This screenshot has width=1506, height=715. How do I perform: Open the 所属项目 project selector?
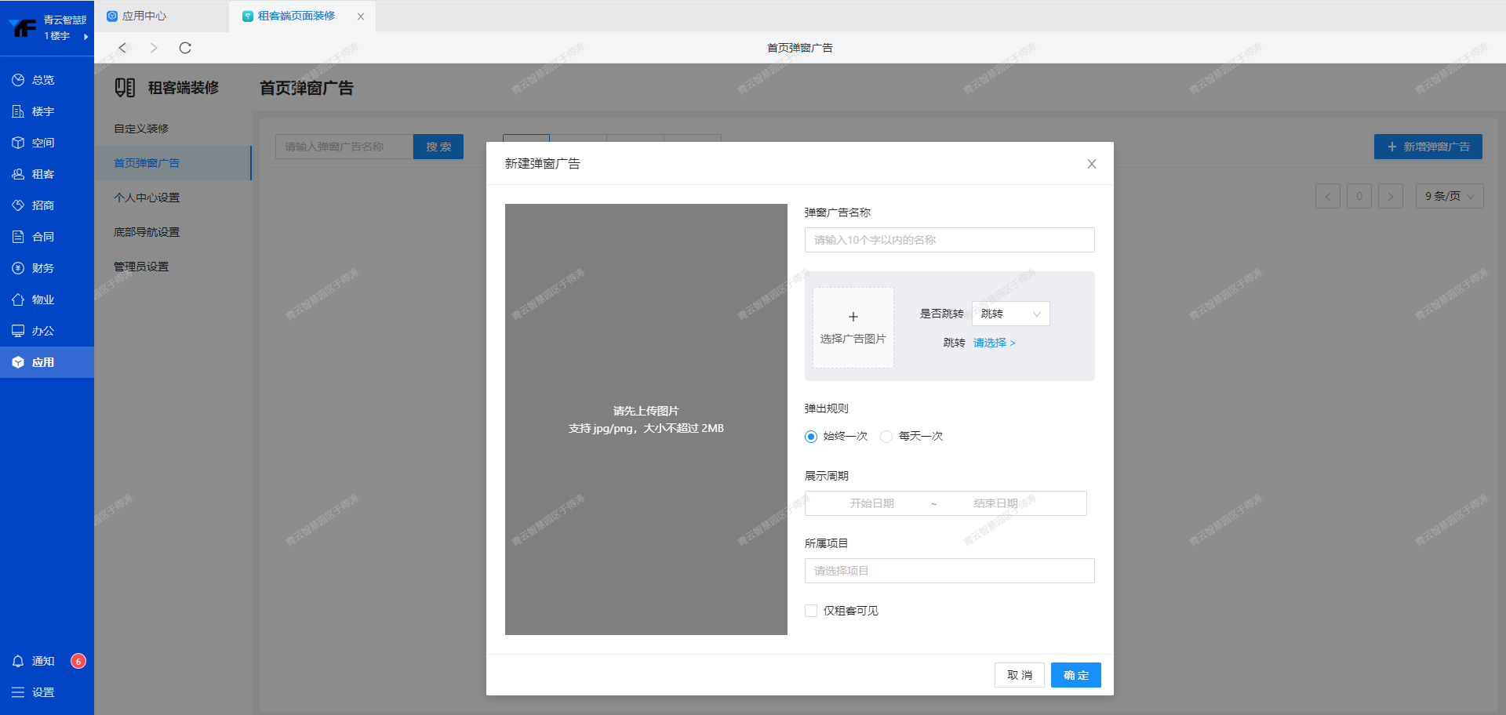[x=949, y=571]
